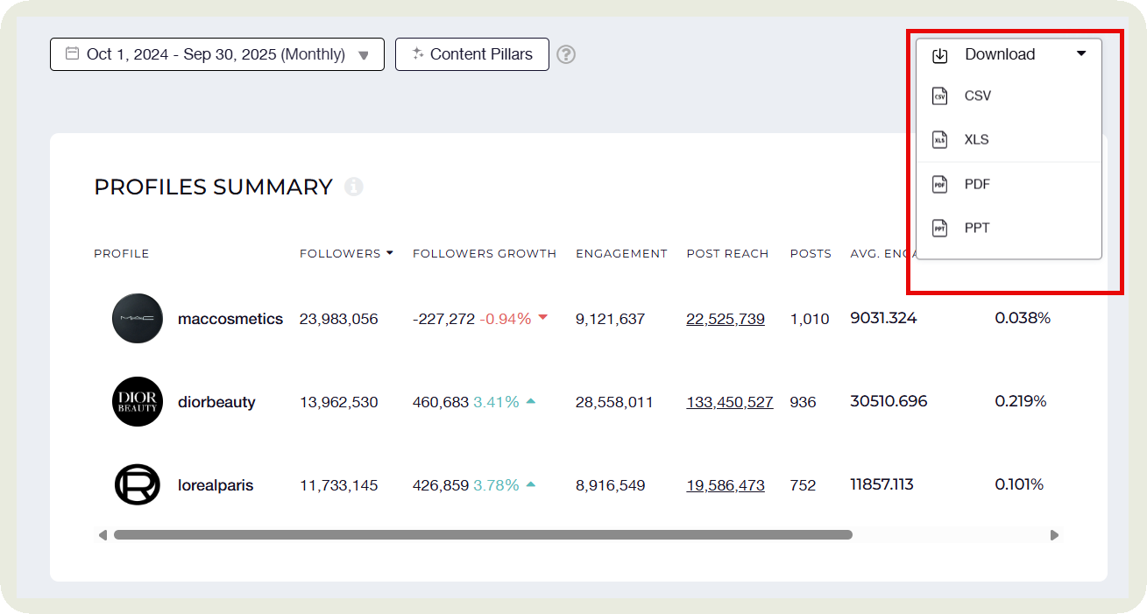1147x614 pixels.
Task: Open Content Pillars button
Action: [471, 54]
